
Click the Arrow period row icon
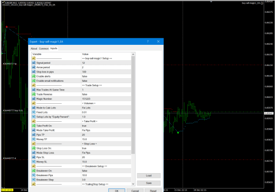click(x=33, y=67)
